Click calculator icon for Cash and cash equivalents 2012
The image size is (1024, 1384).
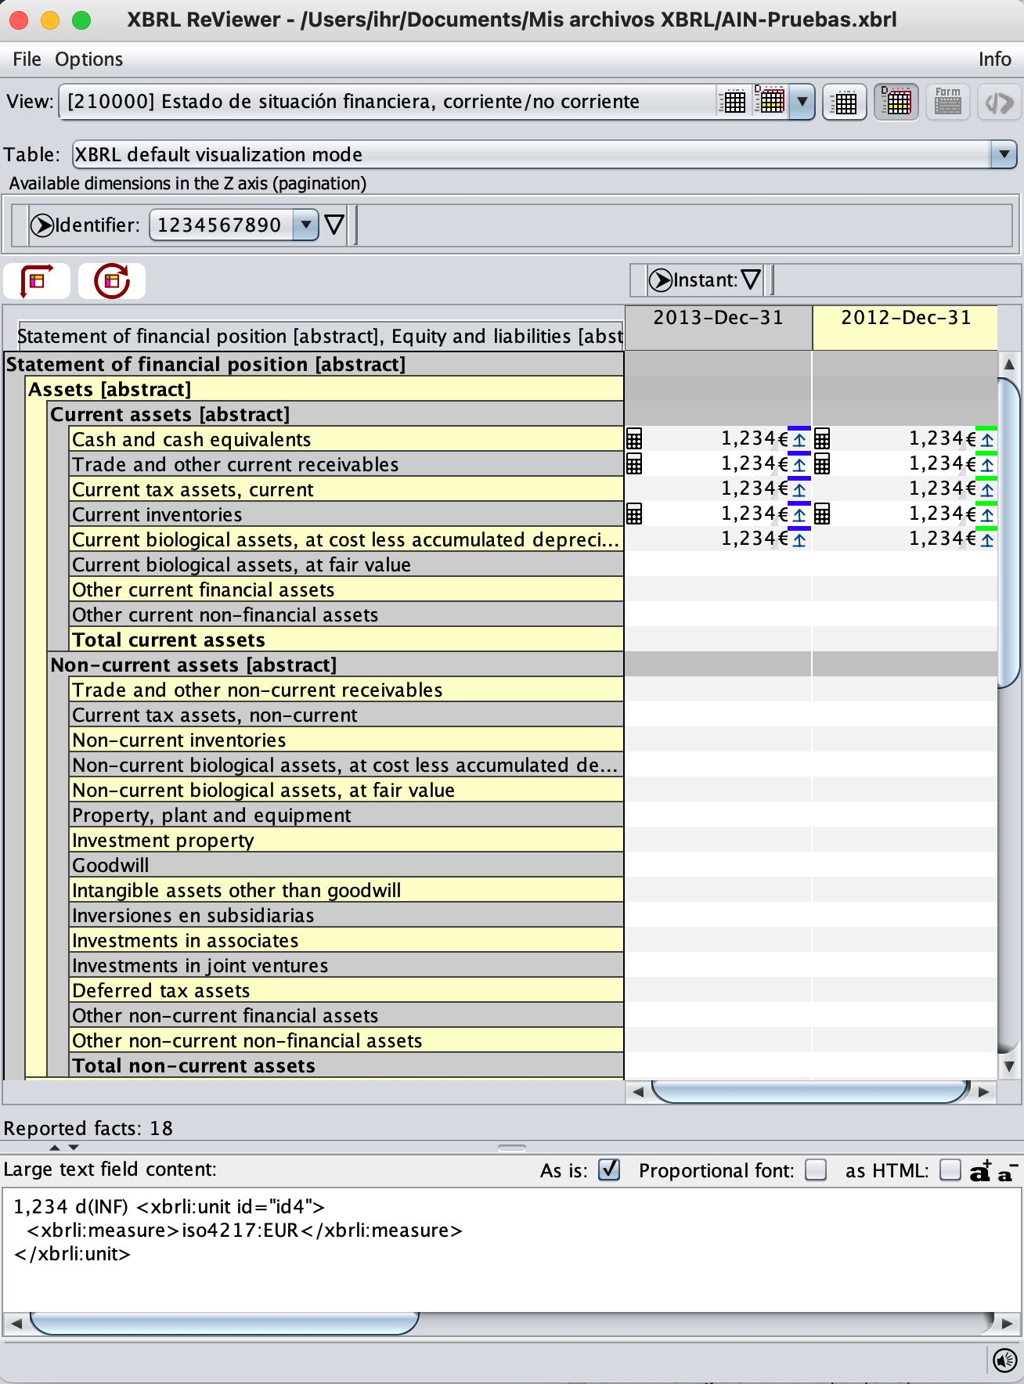pyautogui.click(x=822, y=439)
